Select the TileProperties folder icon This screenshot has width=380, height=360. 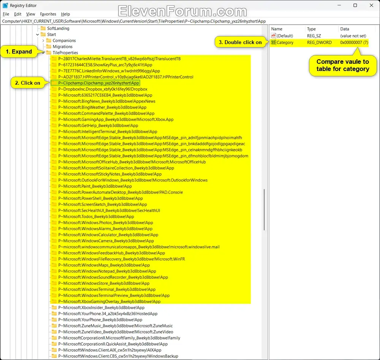[x=49, y=52]
